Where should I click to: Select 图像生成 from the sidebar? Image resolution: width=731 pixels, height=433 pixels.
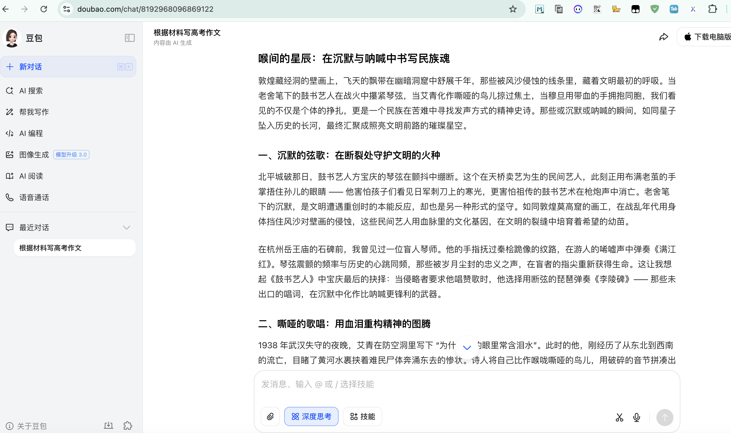(x=34, y=155)
